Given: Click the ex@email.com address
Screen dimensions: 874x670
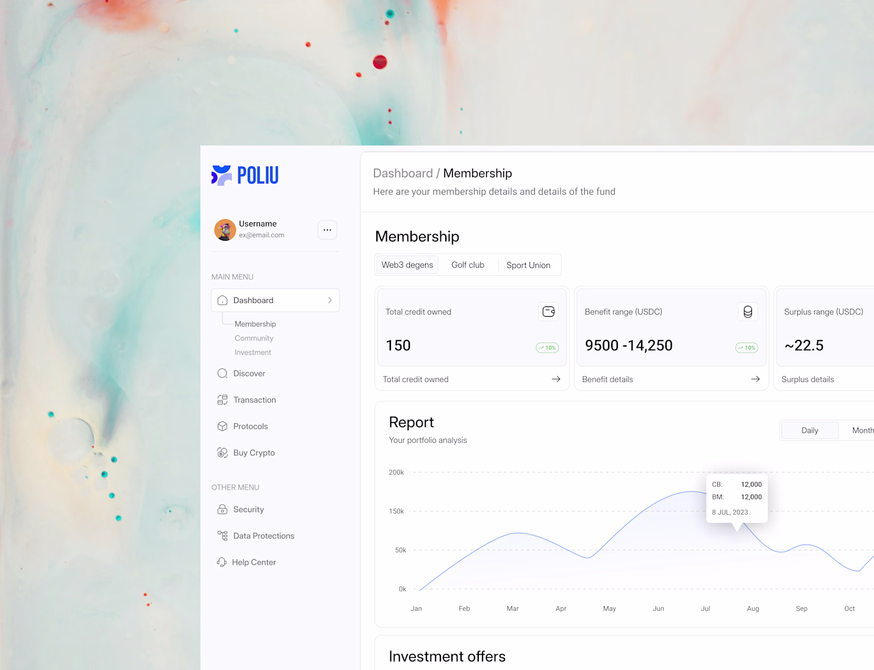Looking at the screenshot, I should tap(262, 235).
